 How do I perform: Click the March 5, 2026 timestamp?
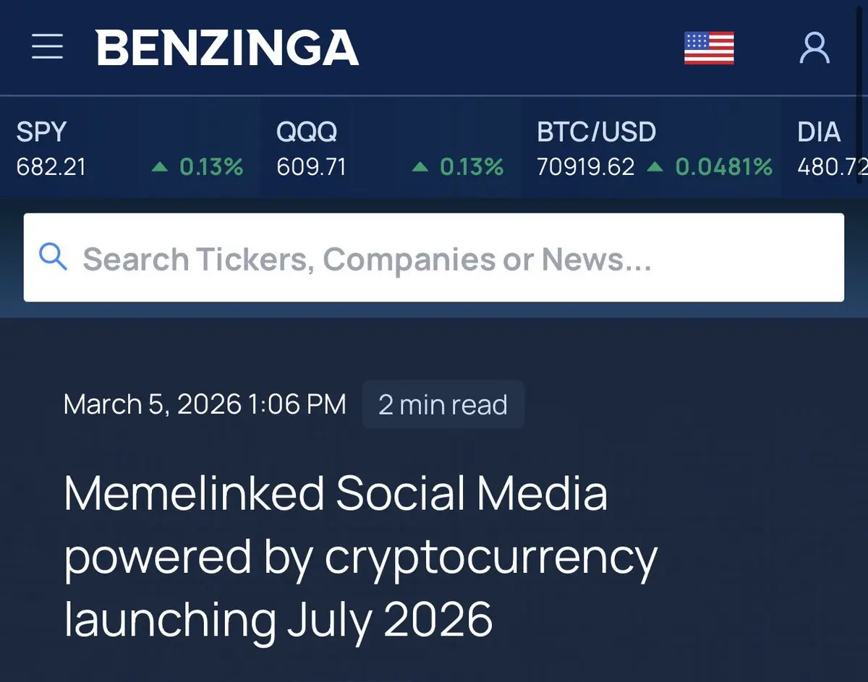[205, 404]
